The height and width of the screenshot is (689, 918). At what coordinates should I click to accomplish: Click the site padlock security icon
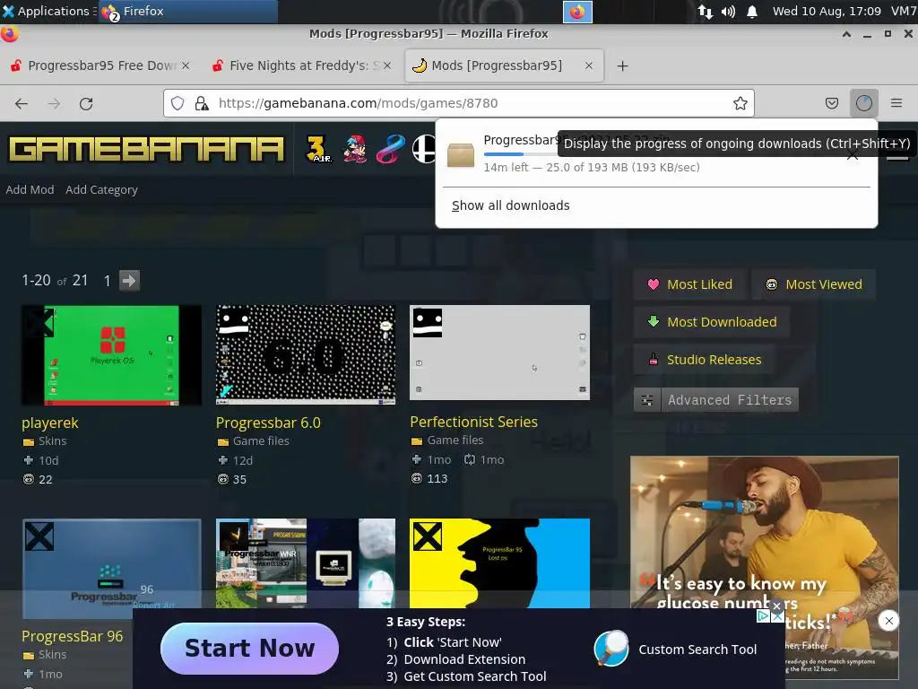tap(202, 104)
